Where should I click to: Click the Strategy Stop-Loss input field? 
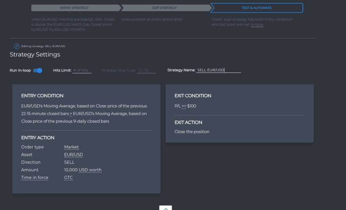tap(146, 70)
